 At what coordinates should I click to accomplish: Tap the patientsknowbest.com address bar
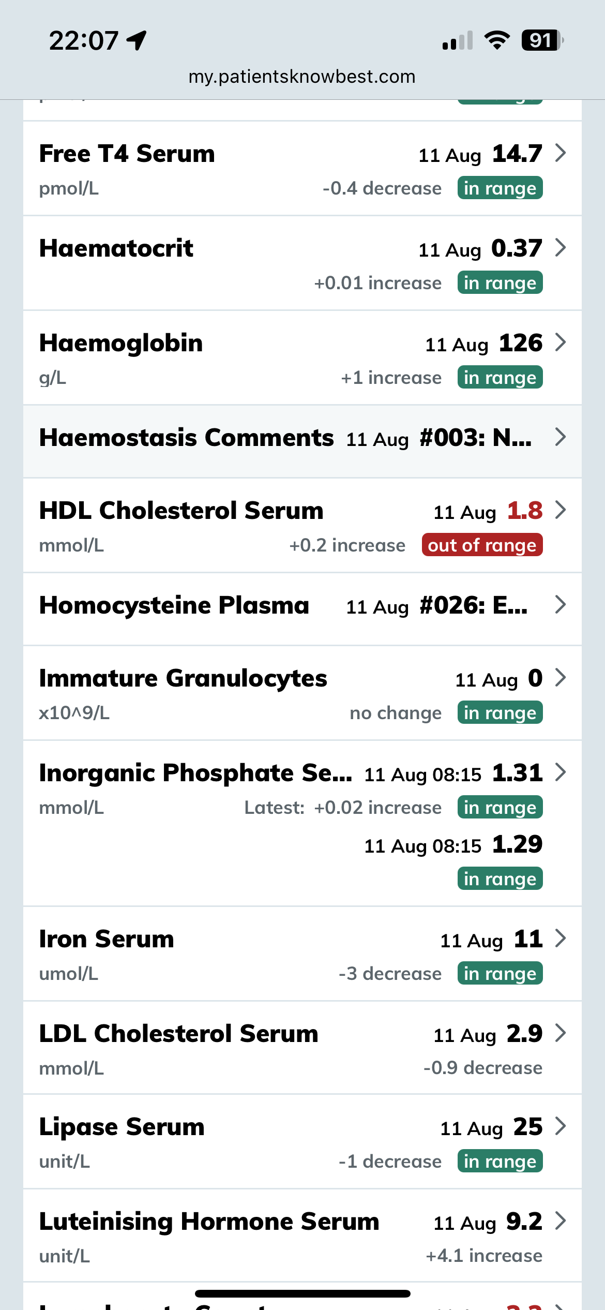click(x=302, y=77)
